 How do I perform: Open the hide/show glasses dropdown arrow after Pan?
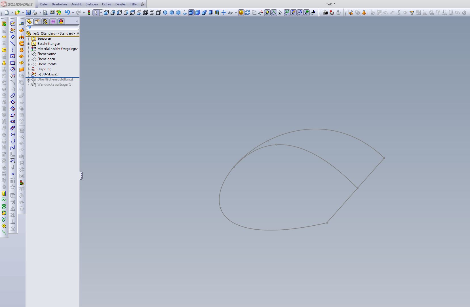pyautogui.click(x=236, y=13)
